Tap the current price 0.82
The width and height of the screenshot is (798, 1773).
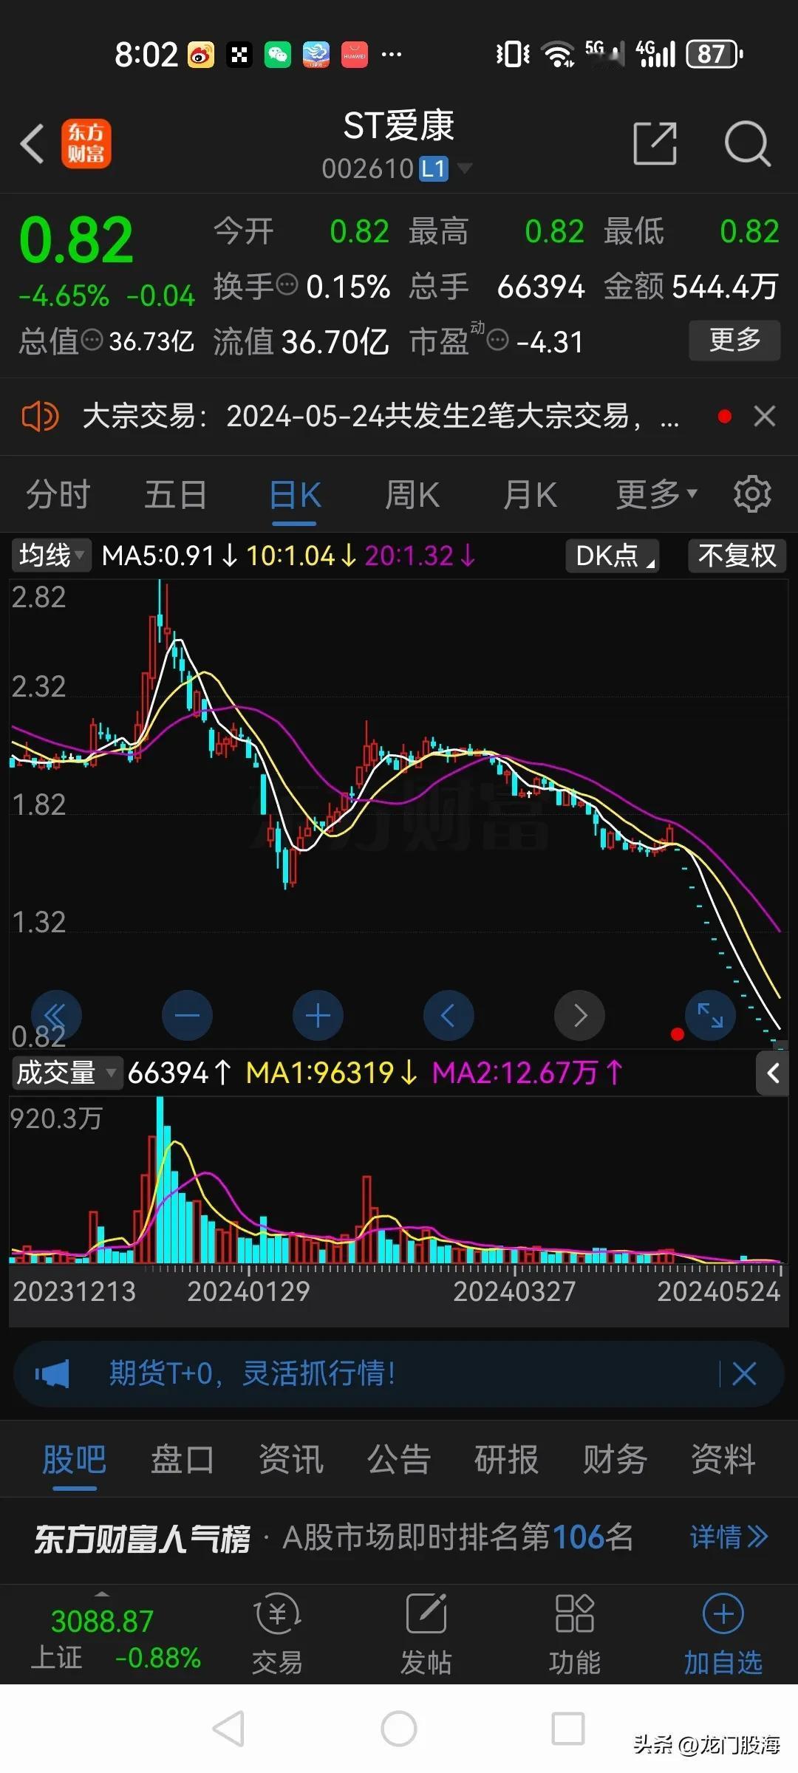click(76, 241)
